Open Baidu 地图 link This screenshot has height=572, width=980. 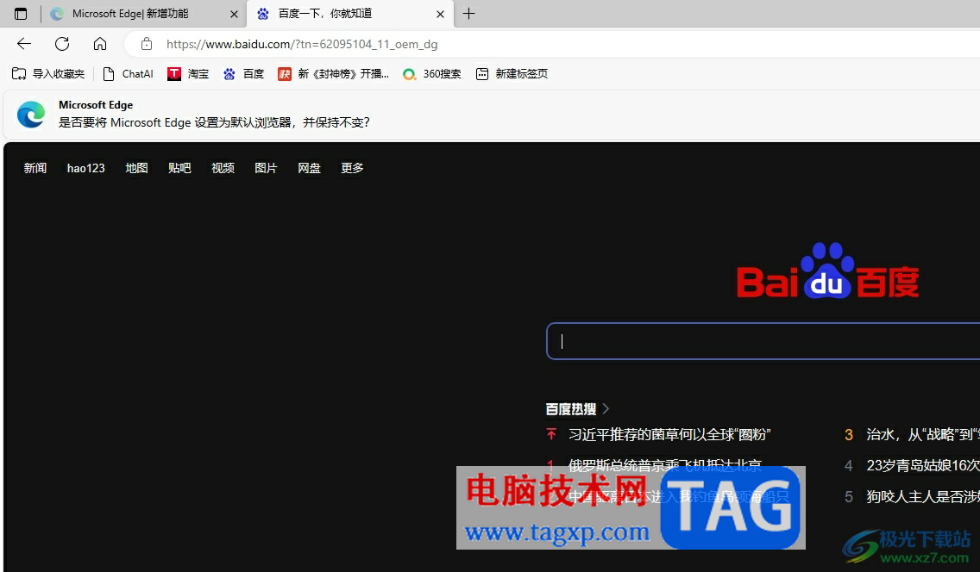(136, 169)
